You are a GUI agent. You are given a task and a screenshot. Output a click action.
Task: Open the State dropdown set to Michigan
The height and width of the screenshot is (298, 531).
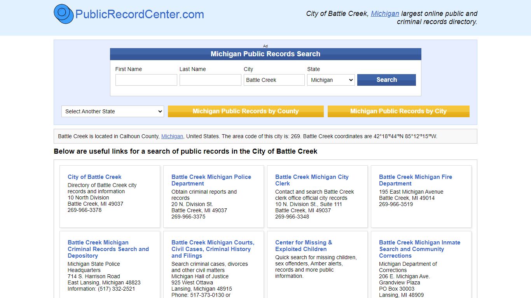pos(331,80)
